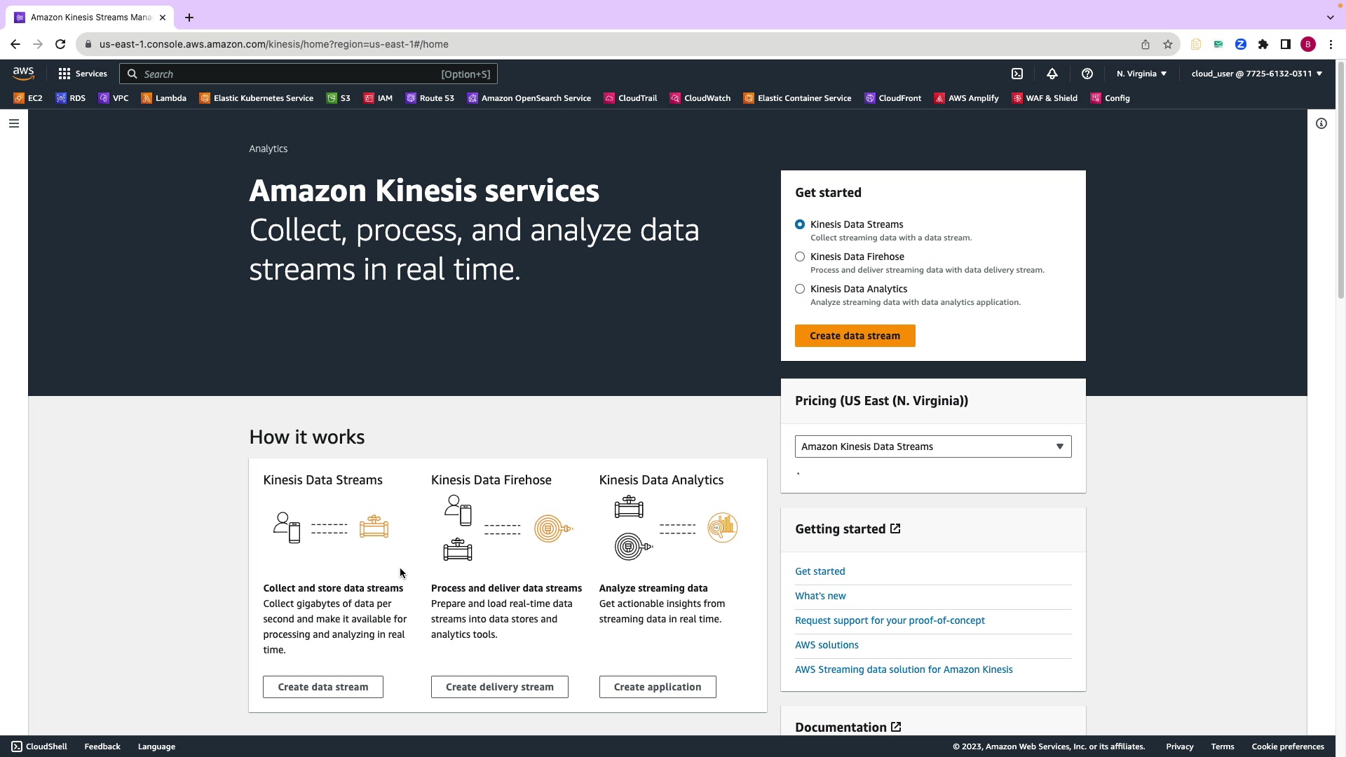Reload the page with browser refresh icon
Screen dimensions: 1346x757
tap(60, 44)
